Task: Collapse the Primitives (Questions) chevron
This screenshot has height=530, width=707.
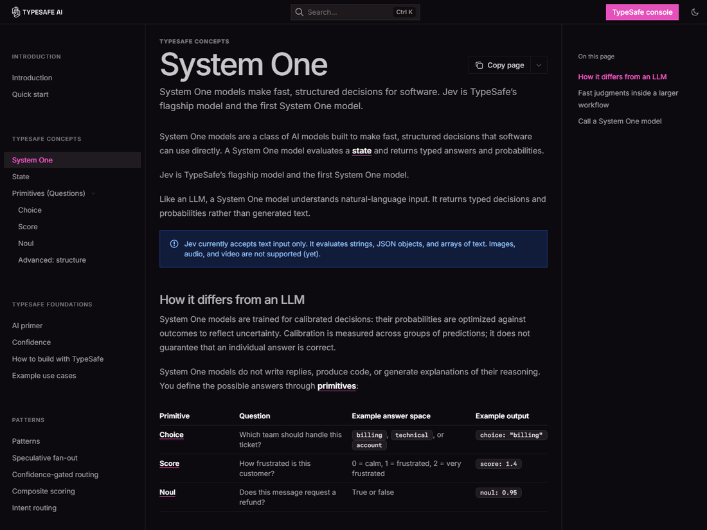Action: [x=94, y=193]
